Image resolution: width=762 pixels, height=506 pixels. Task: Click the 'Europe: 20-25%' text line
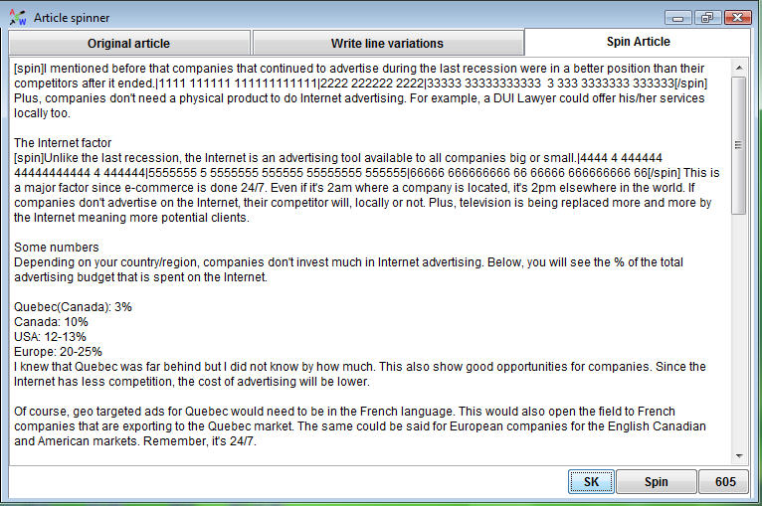click(x=58, y=352)
